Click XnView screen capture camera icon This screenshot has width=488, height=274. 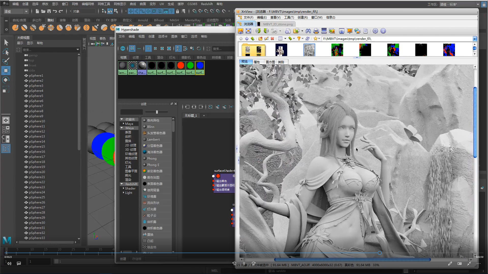pos(342,31)
